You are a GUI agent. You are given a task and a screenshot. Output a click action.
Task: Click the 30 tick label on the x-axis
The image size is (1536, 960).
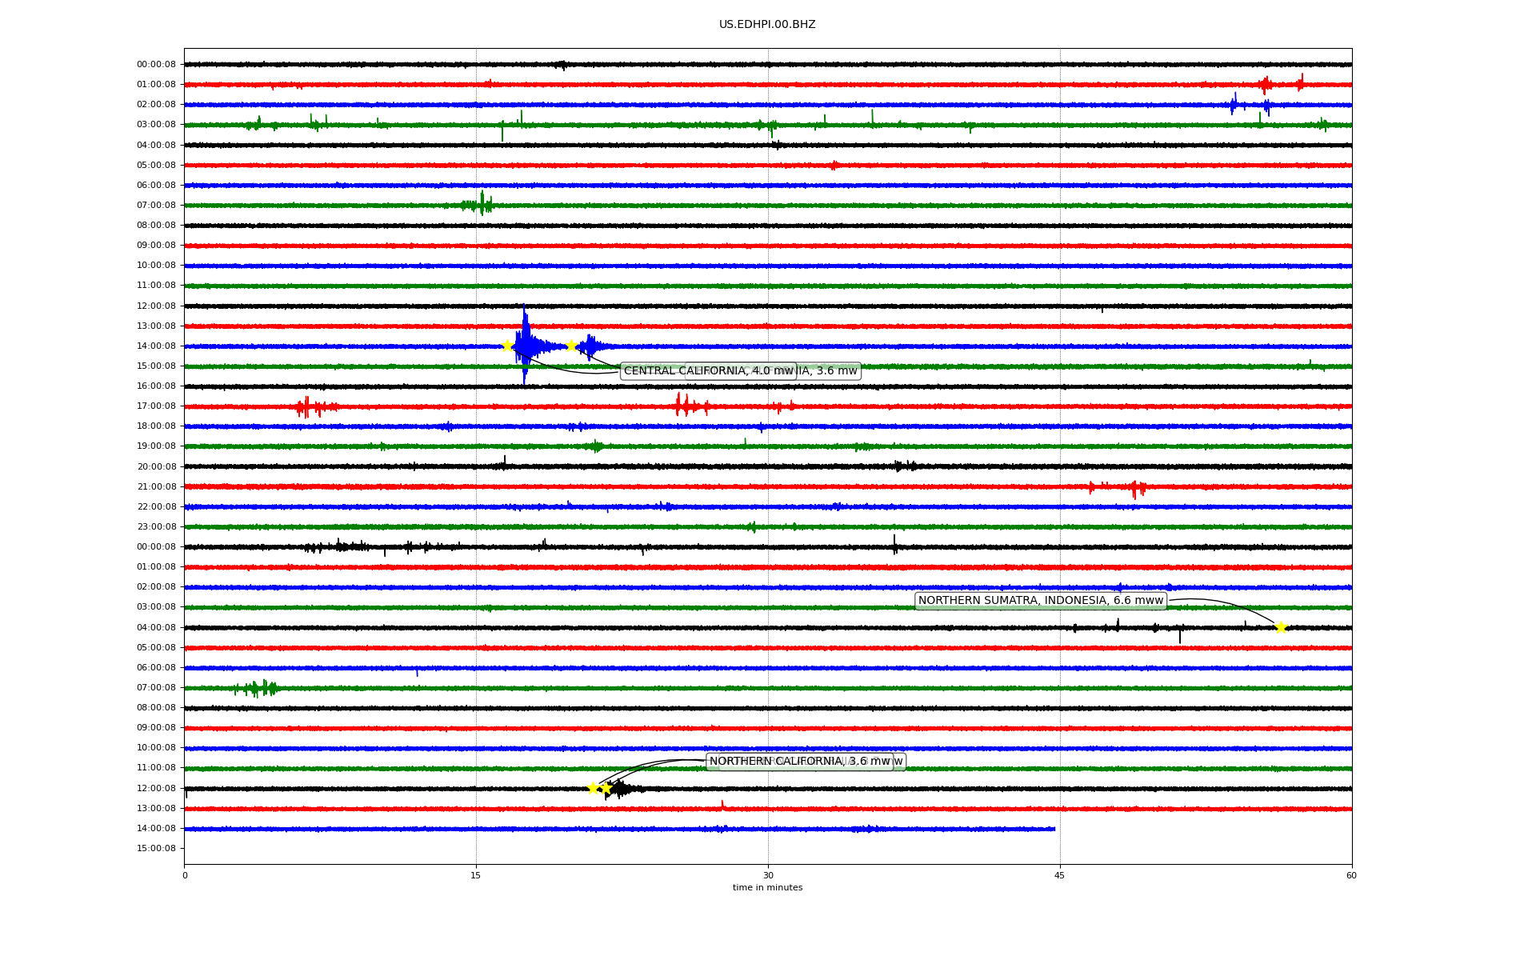768,875
